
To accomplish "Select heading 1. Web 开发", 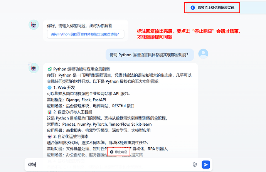I will pos(64,88).
